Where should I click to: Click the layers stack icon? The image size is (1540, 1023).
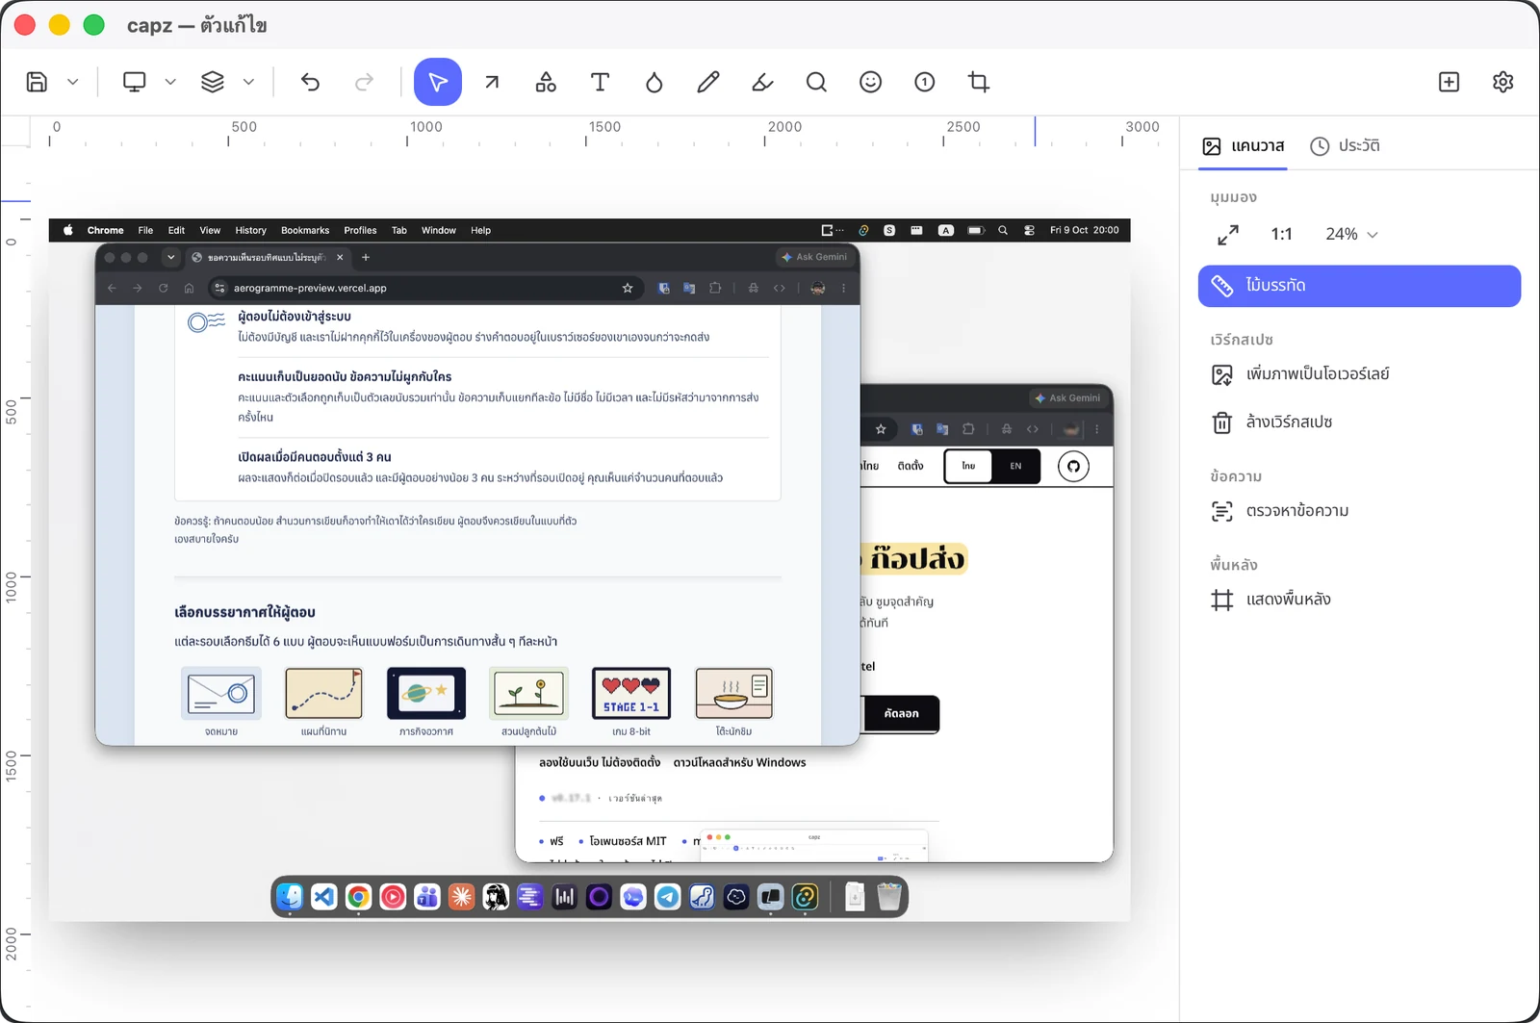click(x=213, y=82)
